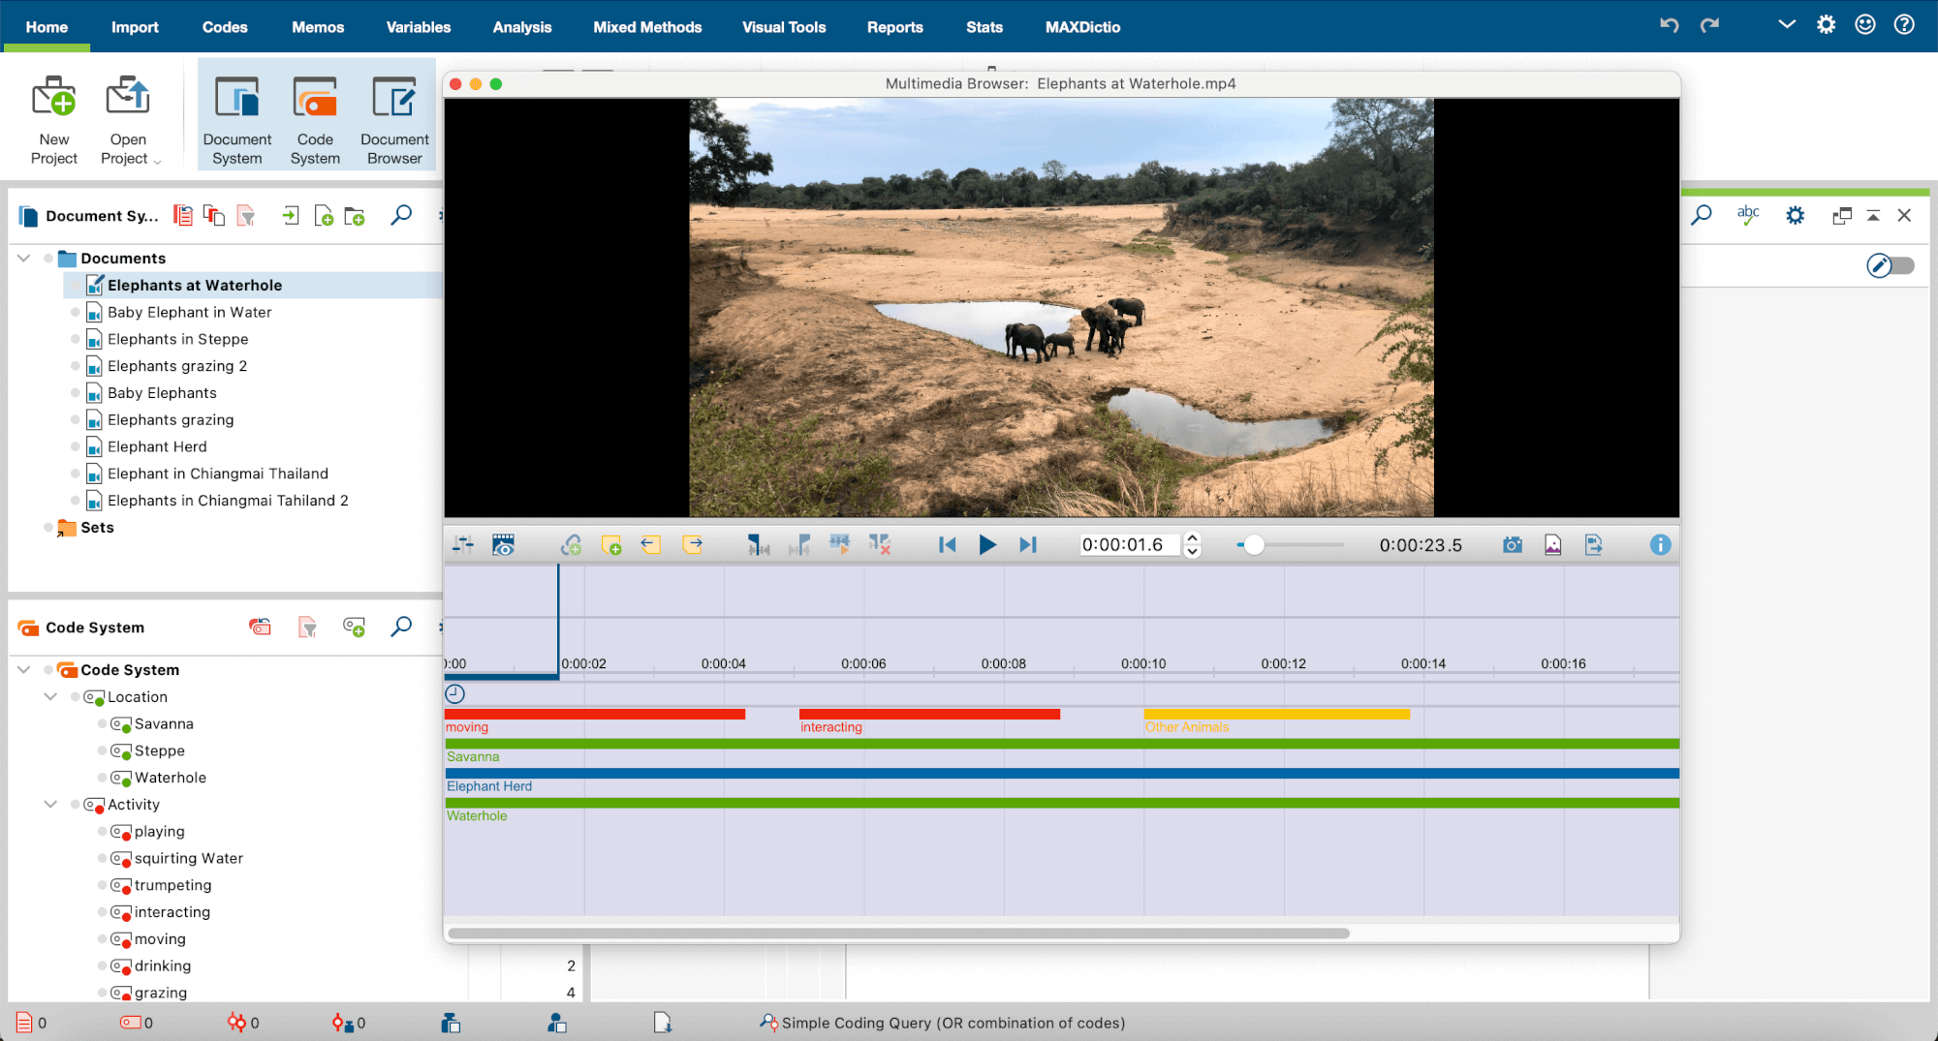Open the control panel sliders icon in Multimedia Browser
This screenshot has width=1938, height=1041.
tap(463, 545)
